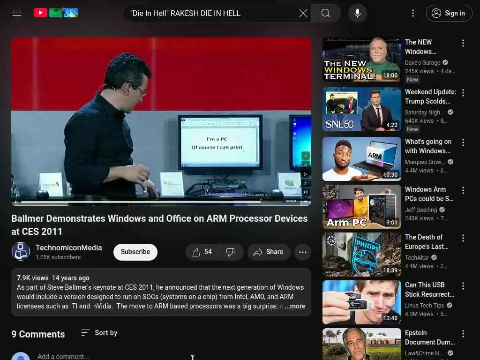Open options for Epstein Document Dump video
The width and height of the screenshot is (480, 360).
pyautogui.click(x=463, y=333)
